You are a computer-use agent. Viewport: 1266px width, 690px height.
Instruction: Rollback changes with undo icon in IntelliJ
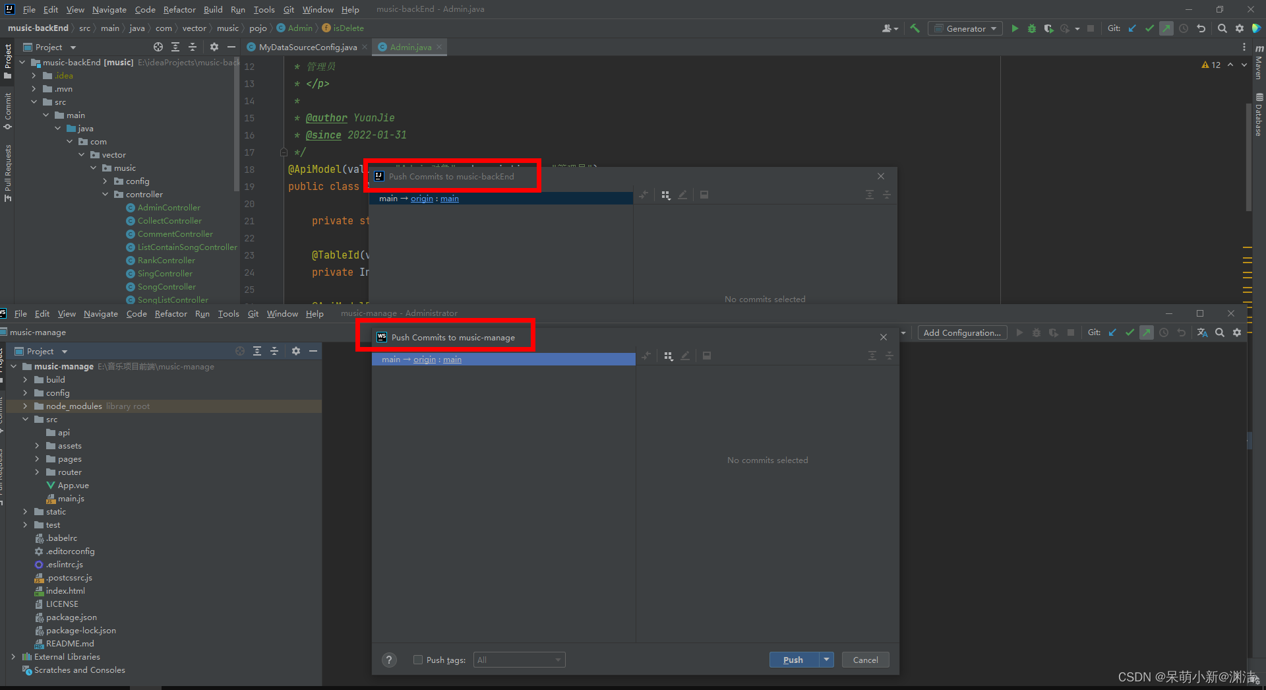pos(1201,28)
